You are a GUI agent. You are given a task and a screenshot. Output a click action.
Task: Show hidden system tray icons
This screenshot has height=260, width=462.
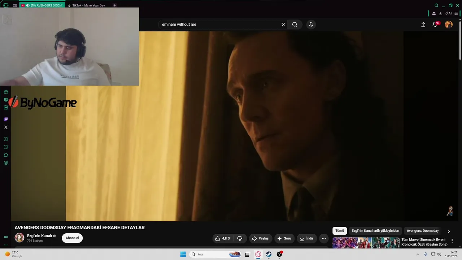[418, 254]
